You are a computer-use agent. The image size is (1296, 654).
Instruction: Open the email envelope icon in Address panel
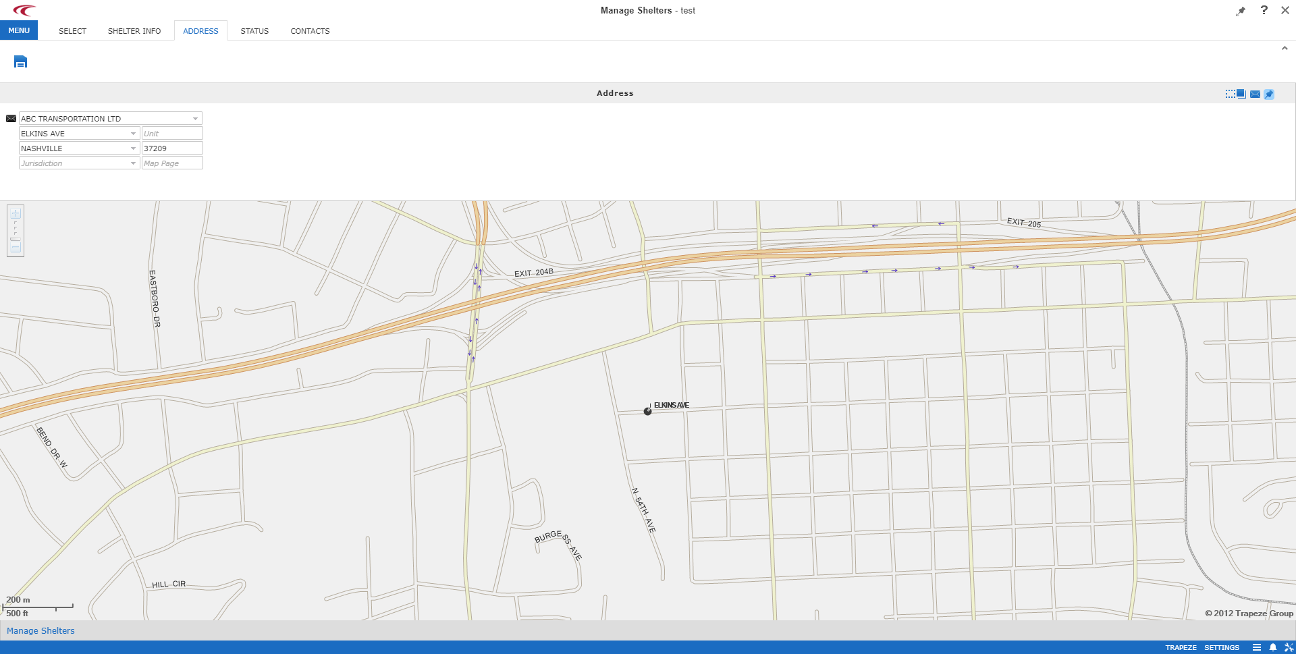[x=1254, y=94]
